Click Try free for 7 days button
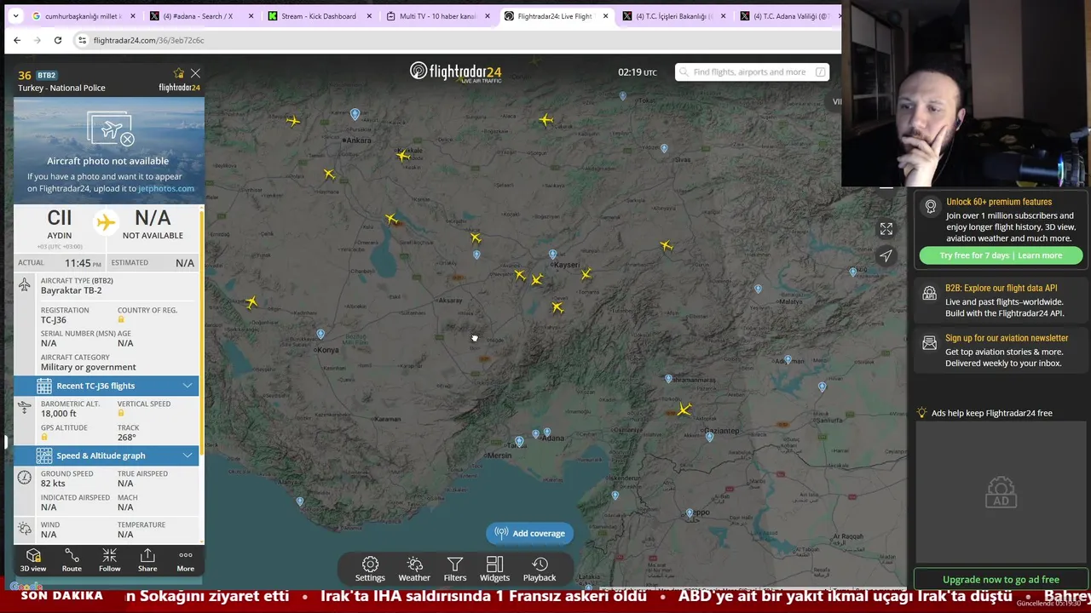The width and height of the screenshot is (1091, 613). 1001,255
